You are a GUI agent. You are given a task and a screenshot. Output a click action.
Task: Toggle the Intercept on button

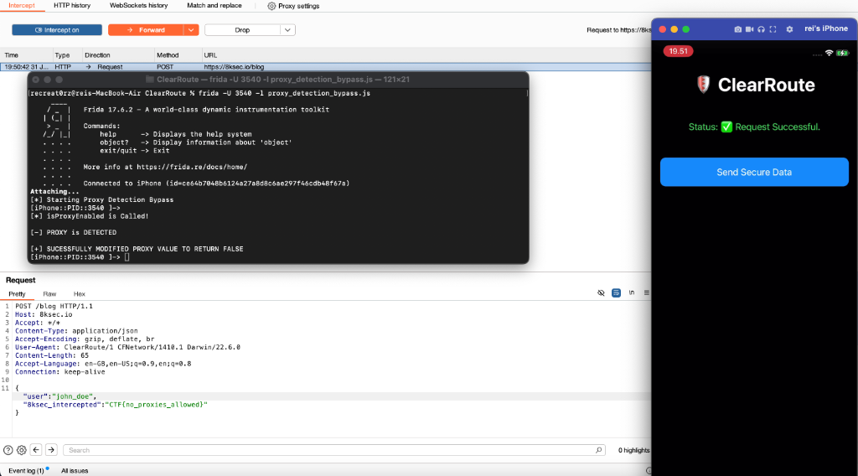(57, 30)
